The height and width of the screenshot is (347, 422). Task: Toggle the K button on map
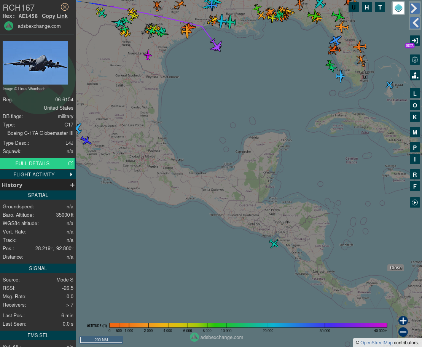click(x=415, y=117)
